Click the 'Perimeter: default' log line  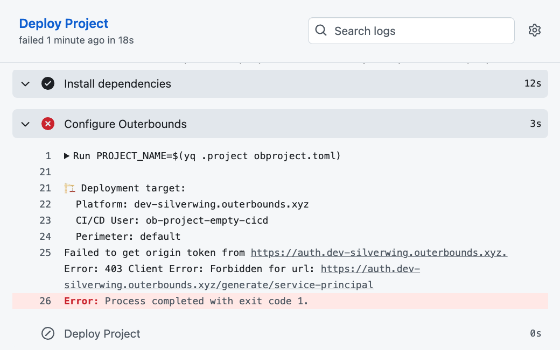click(x=128, y=237)
